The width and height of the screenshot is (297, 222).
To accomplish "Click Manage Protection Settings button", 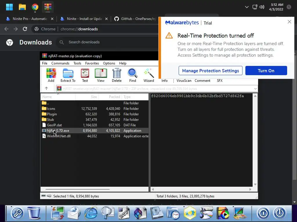I will [211, 71].
